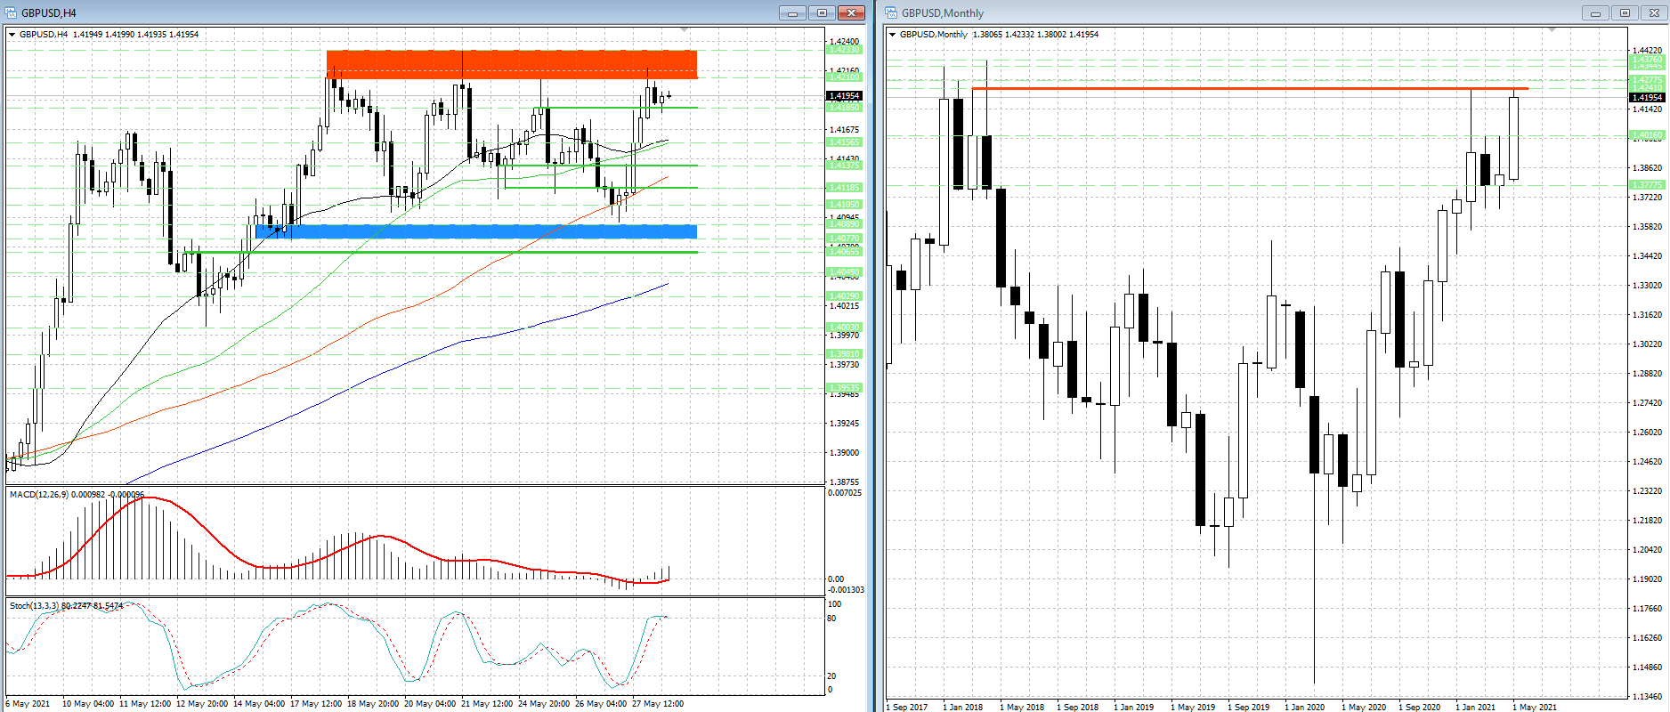Click the '1 Sep 2017' Monthly time label
This screenshot has height=712, width=1670.
tap(907, 708)
